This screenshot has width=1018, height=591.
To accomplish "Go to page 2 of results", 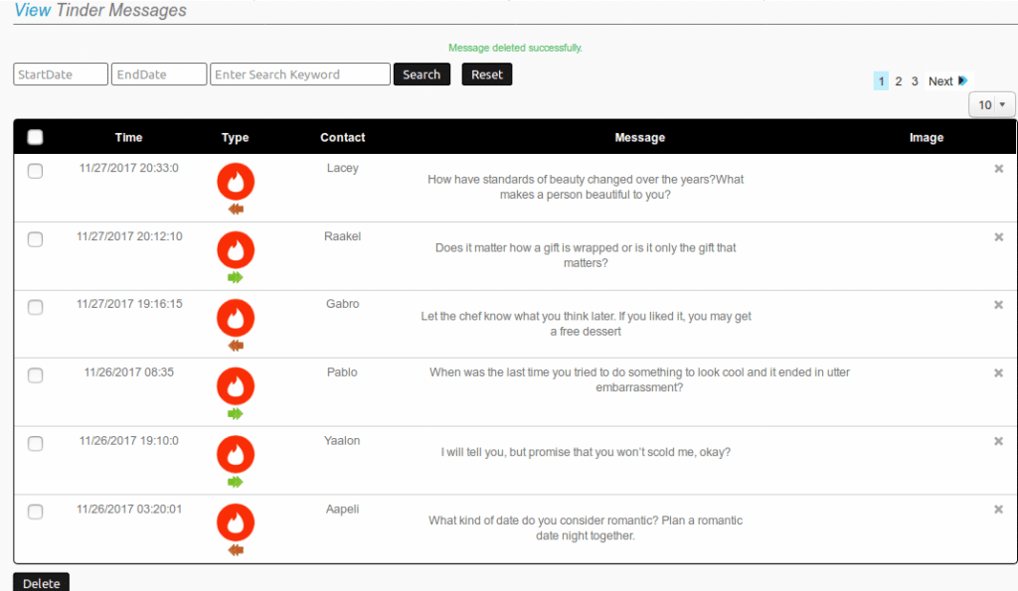I will tap(899, 81).
